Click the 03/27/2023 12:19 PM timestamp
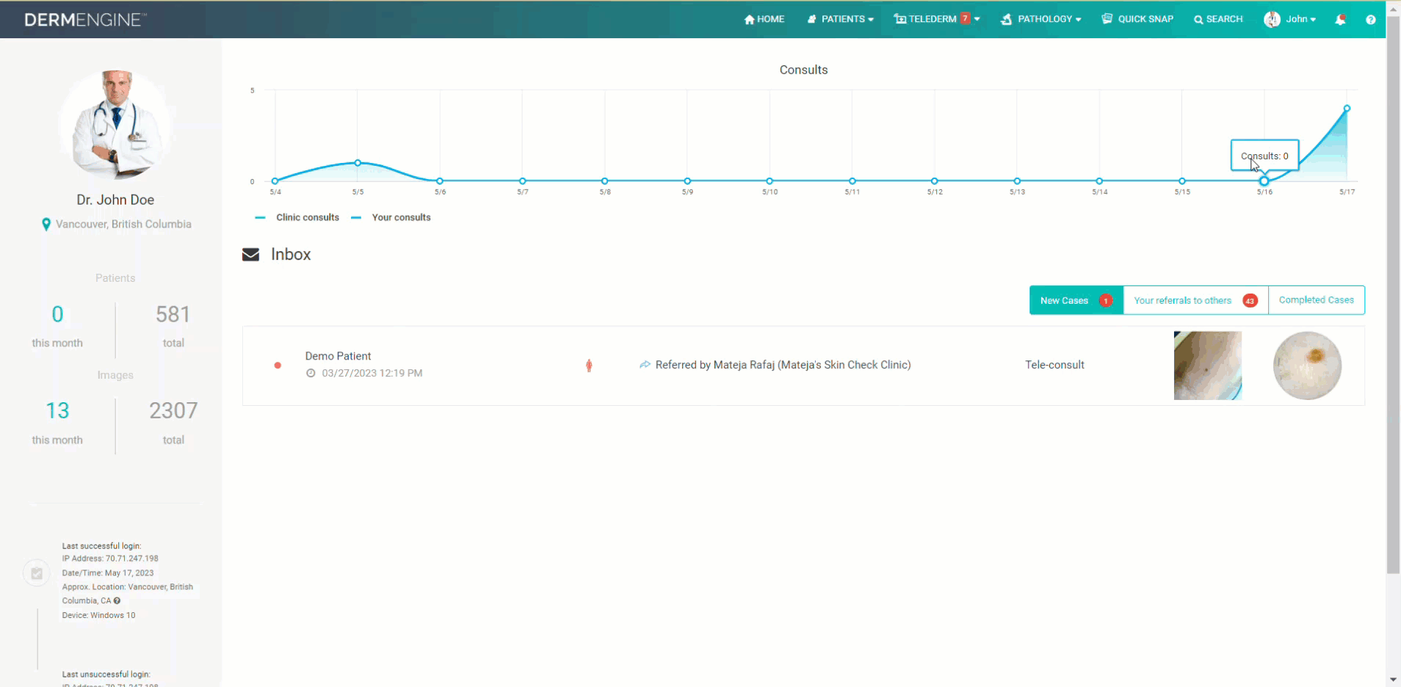Viewport: 1401px width, 687px height. tap(372, 373)
